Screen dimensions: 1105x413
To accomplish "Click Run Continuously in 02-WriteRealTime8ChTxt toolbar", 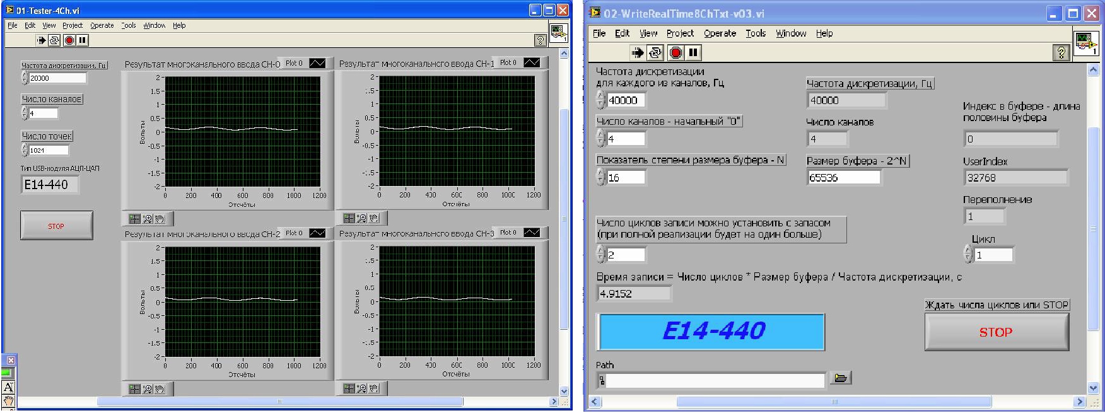I will 656,52.
